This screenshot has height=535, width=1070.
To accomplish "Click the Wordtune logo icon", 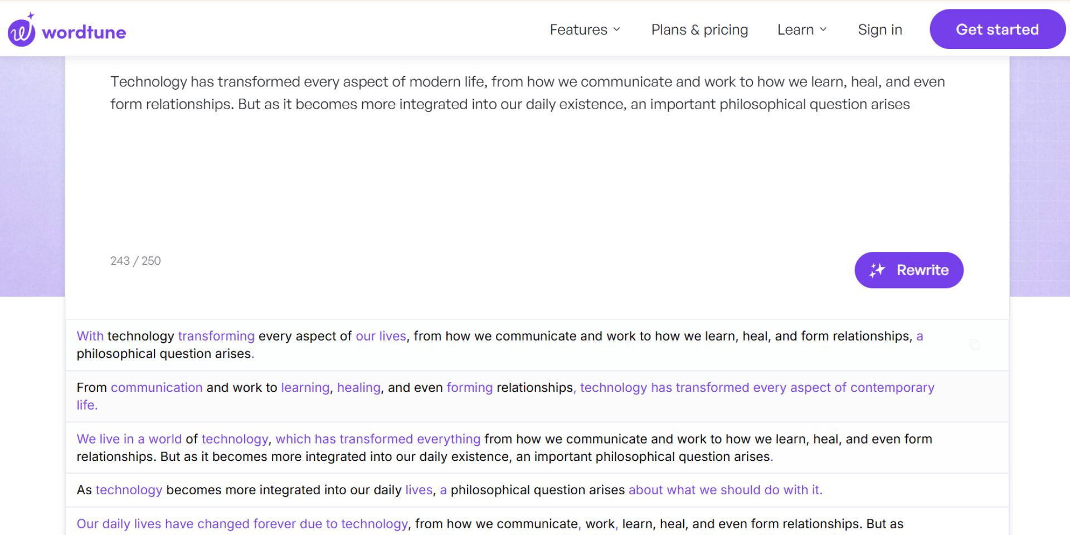I will 22,30.
